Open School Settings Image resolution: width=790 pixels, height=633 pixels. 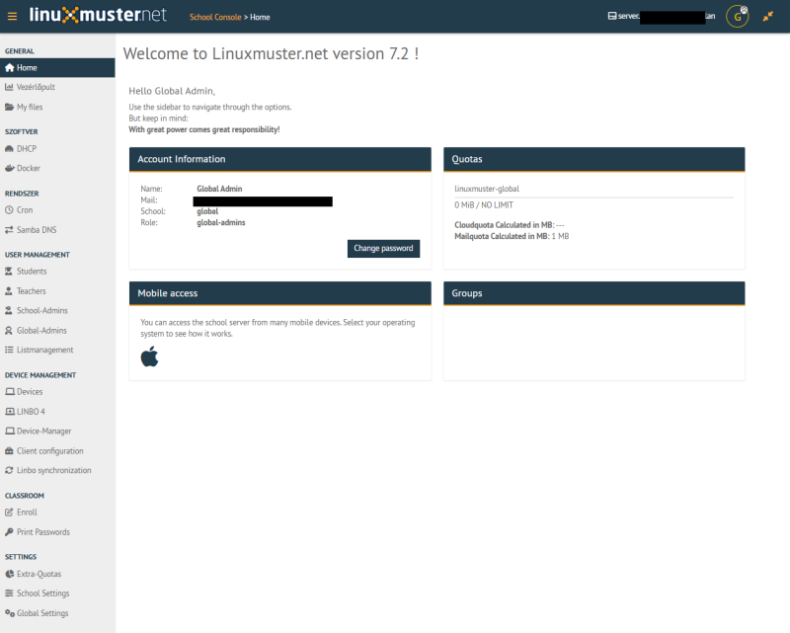pos(57,593)
